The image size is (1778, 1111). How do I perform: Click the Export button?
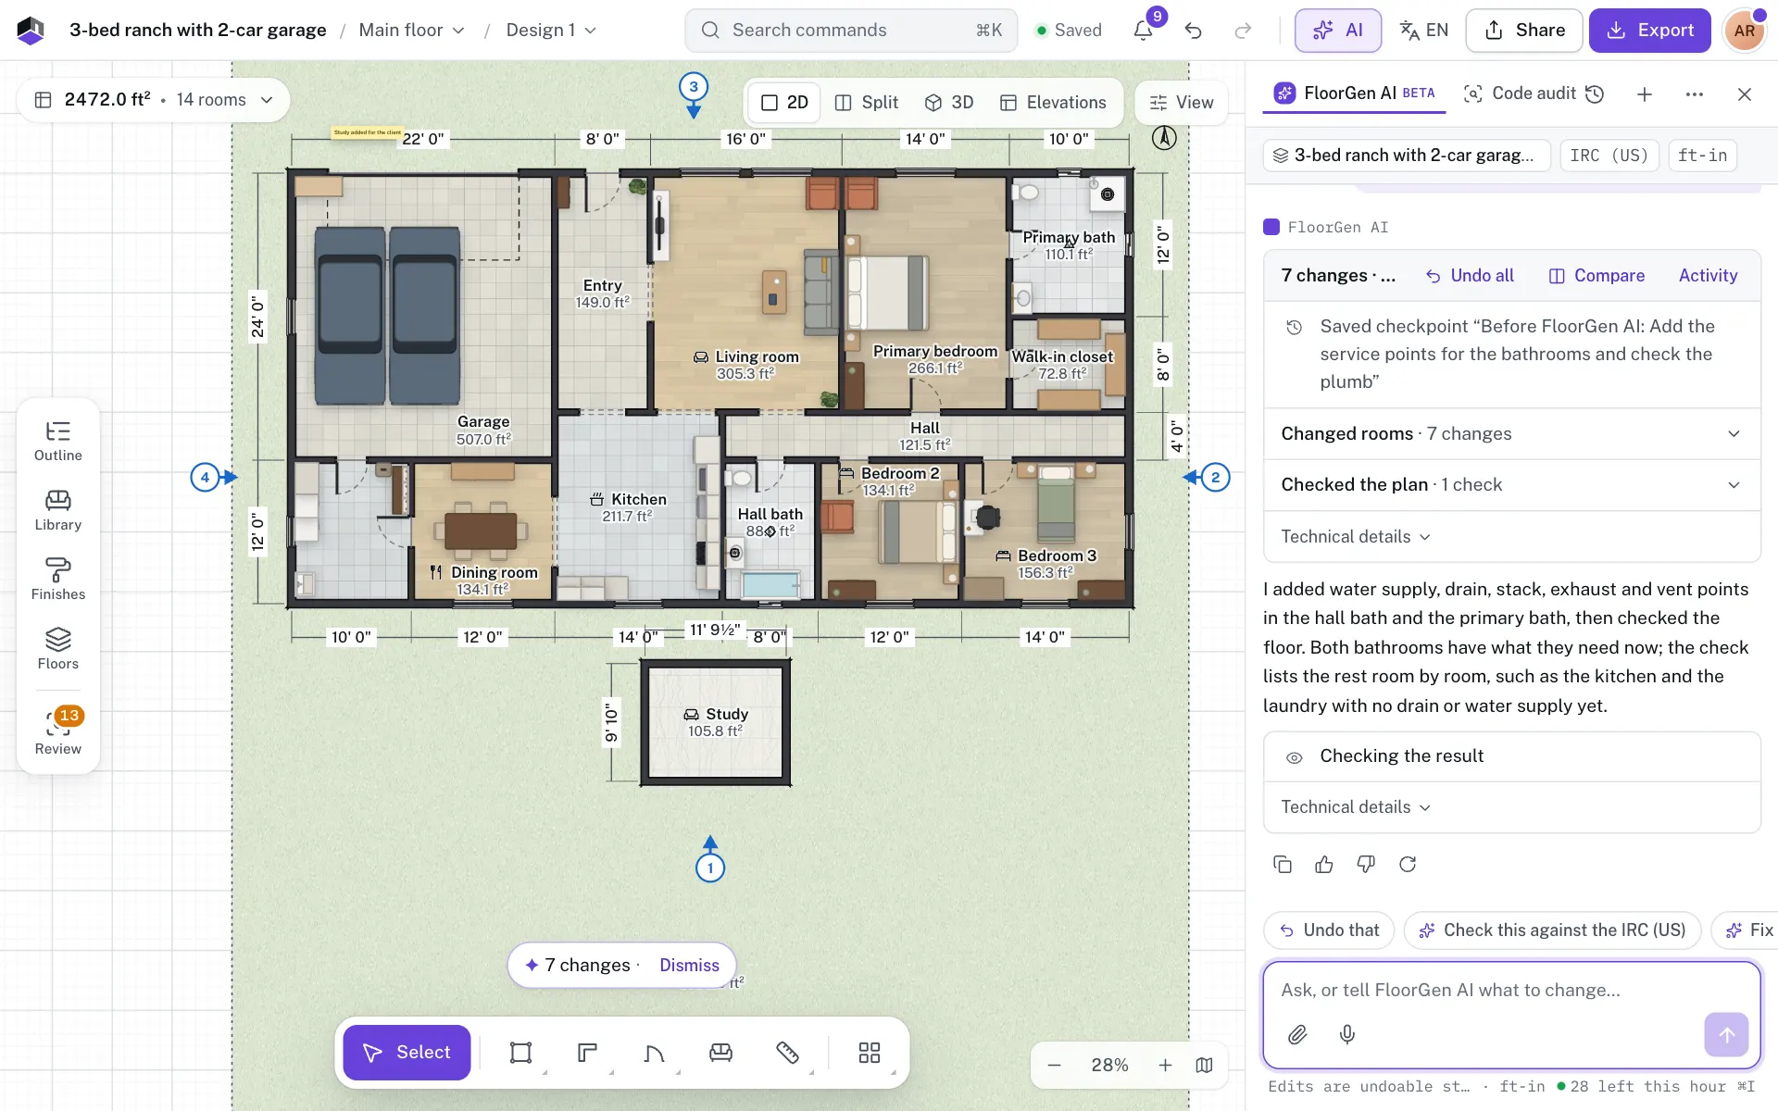coord(1649,31)
